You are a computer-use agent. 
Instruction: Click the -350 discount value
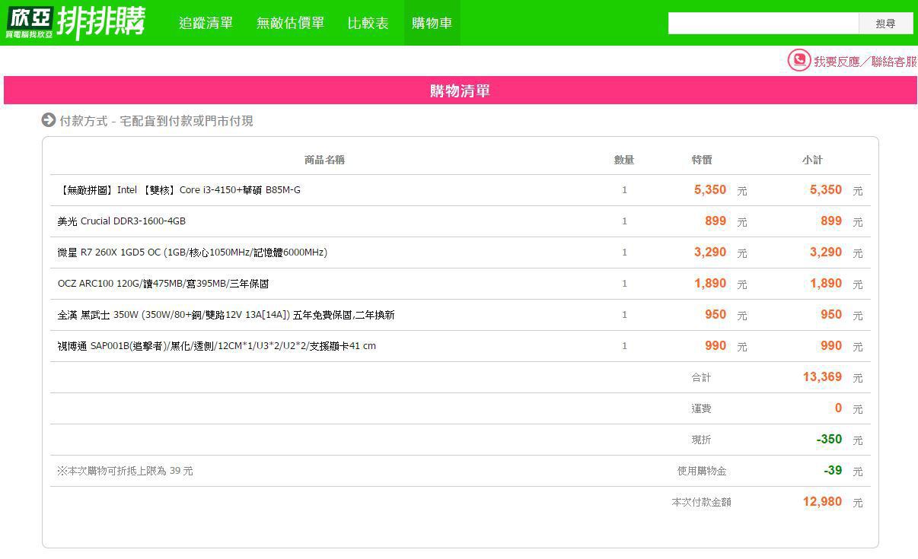(829, 439)
